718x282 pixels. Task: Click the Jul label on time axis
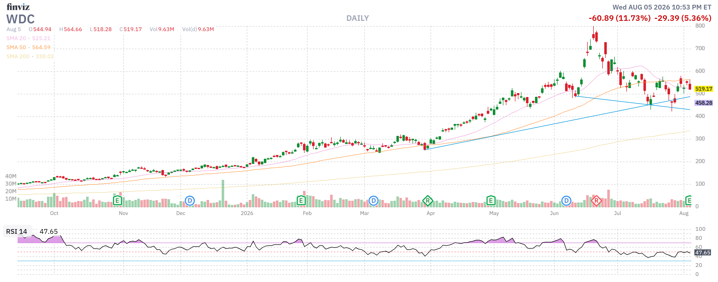click(x=617, y=213)
